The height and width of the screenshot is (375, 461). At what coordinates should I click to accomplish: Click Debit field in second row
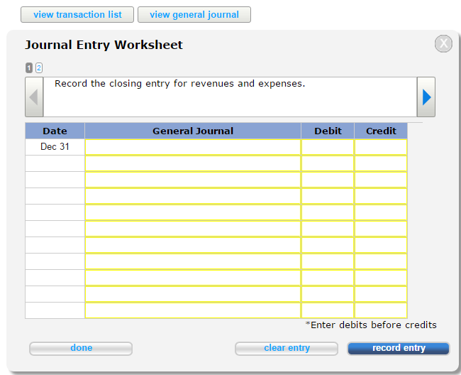coord(328,163)
